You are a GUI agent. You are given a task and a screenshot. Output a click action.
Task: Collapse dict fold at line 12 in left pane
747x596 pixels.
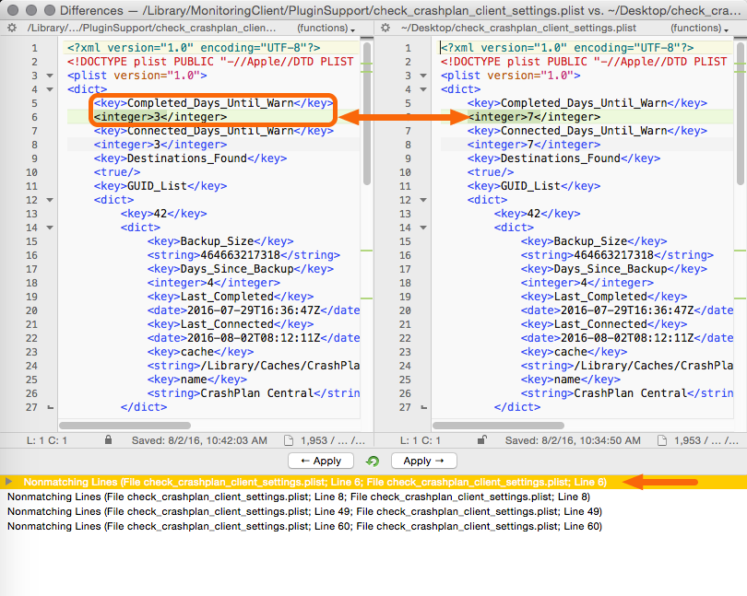click(x=50, y=200)
